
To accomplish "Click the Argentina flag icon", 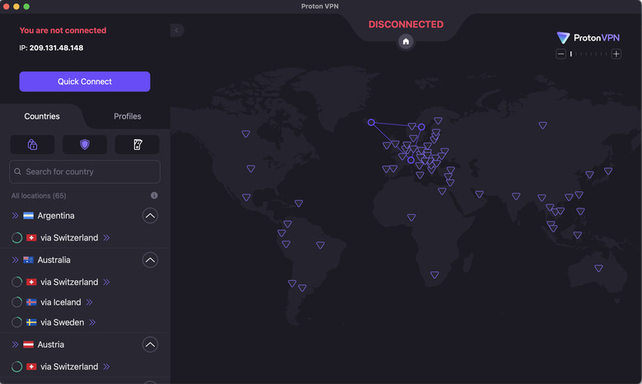I will [x=28, y=216].
